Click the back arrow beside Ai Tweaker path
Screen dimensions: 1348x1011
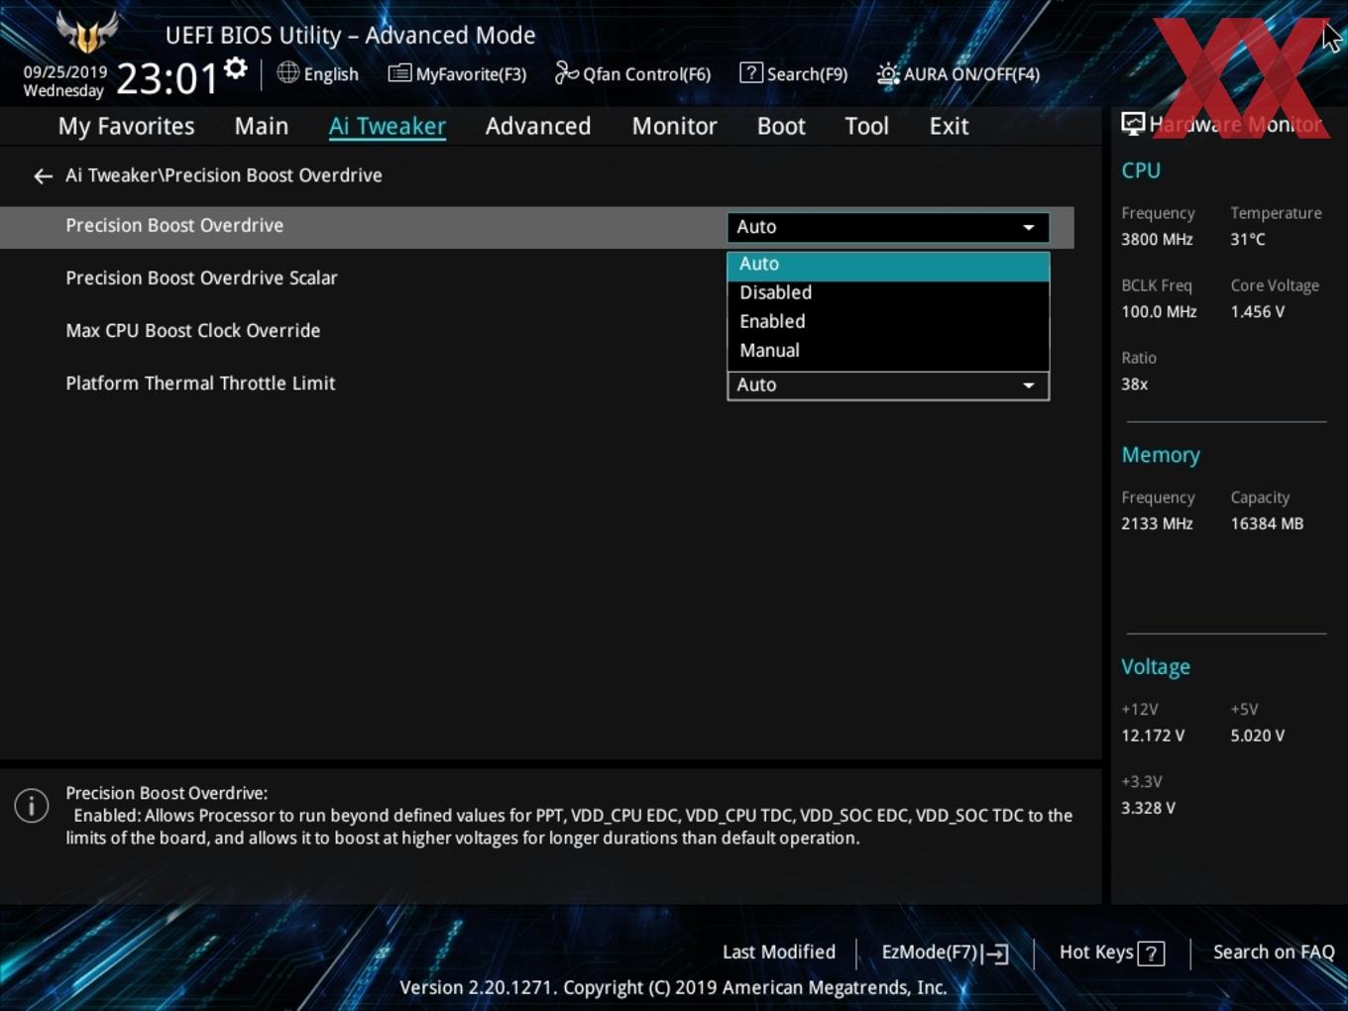[x=43, y=175]
